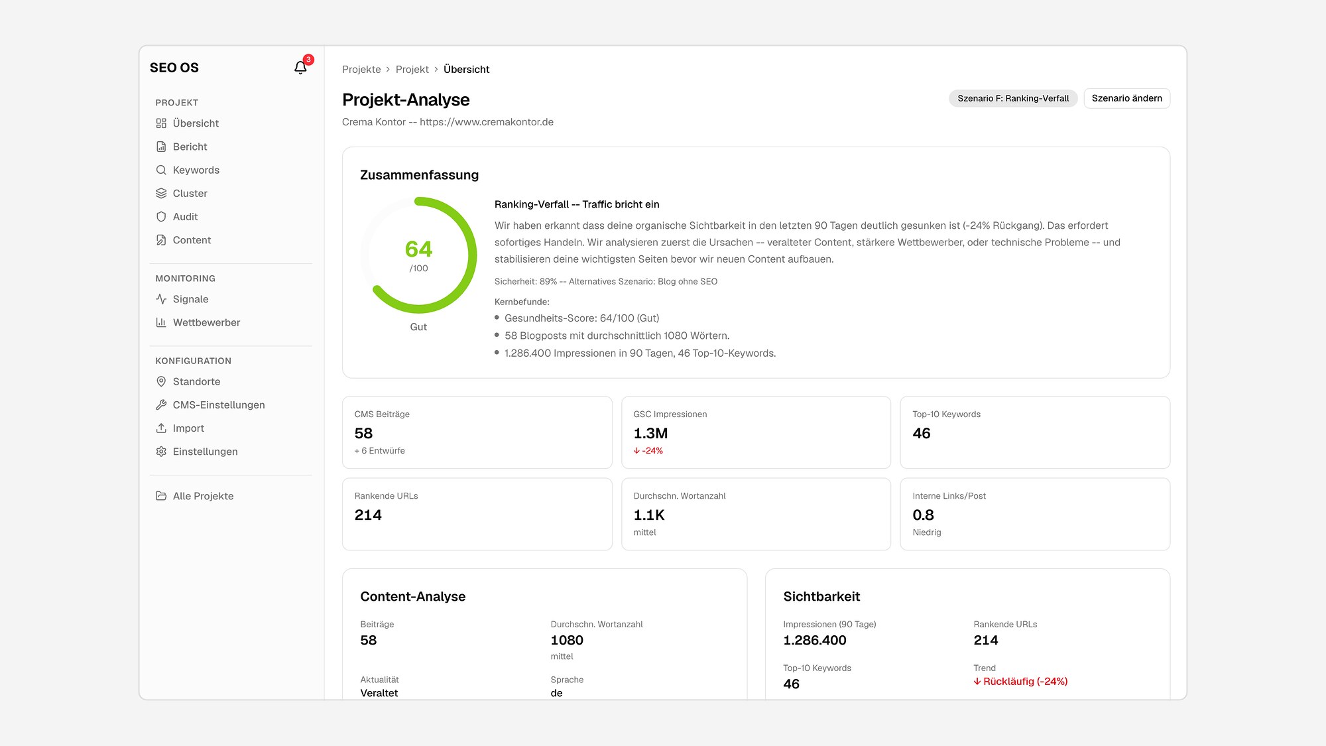Image resolution: width=1326 pixels, height=746 pixels.
Task: Open the Bericht menu item
Action: pos(231,147)
